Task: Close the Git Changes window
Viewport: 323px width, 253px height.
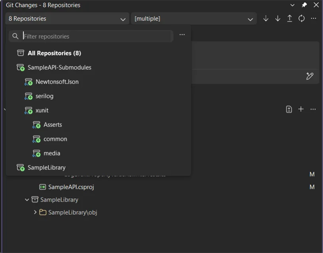Action: [316, 5]
